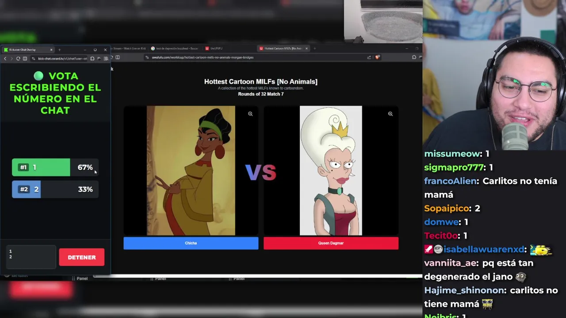Click domwe's username in chat
The width and height of the screenshot is (566, 318).
pos(441,222)
